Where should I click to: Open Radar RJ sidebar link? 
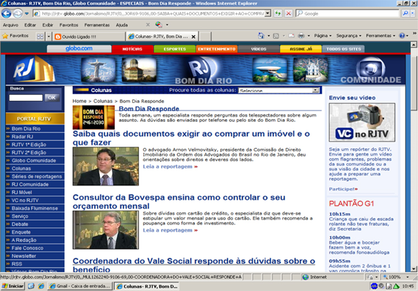(23, 137)
